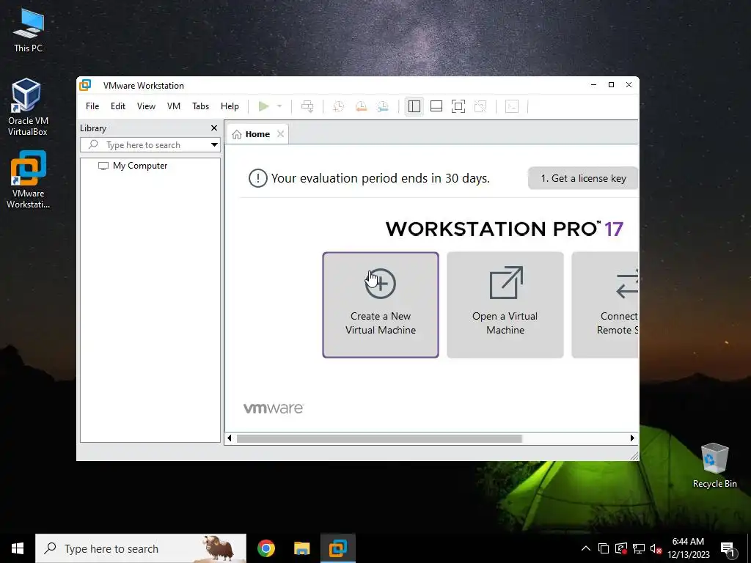Open the Tabs menu
Viewport: 751px width, 563px height.
[201, 106]
